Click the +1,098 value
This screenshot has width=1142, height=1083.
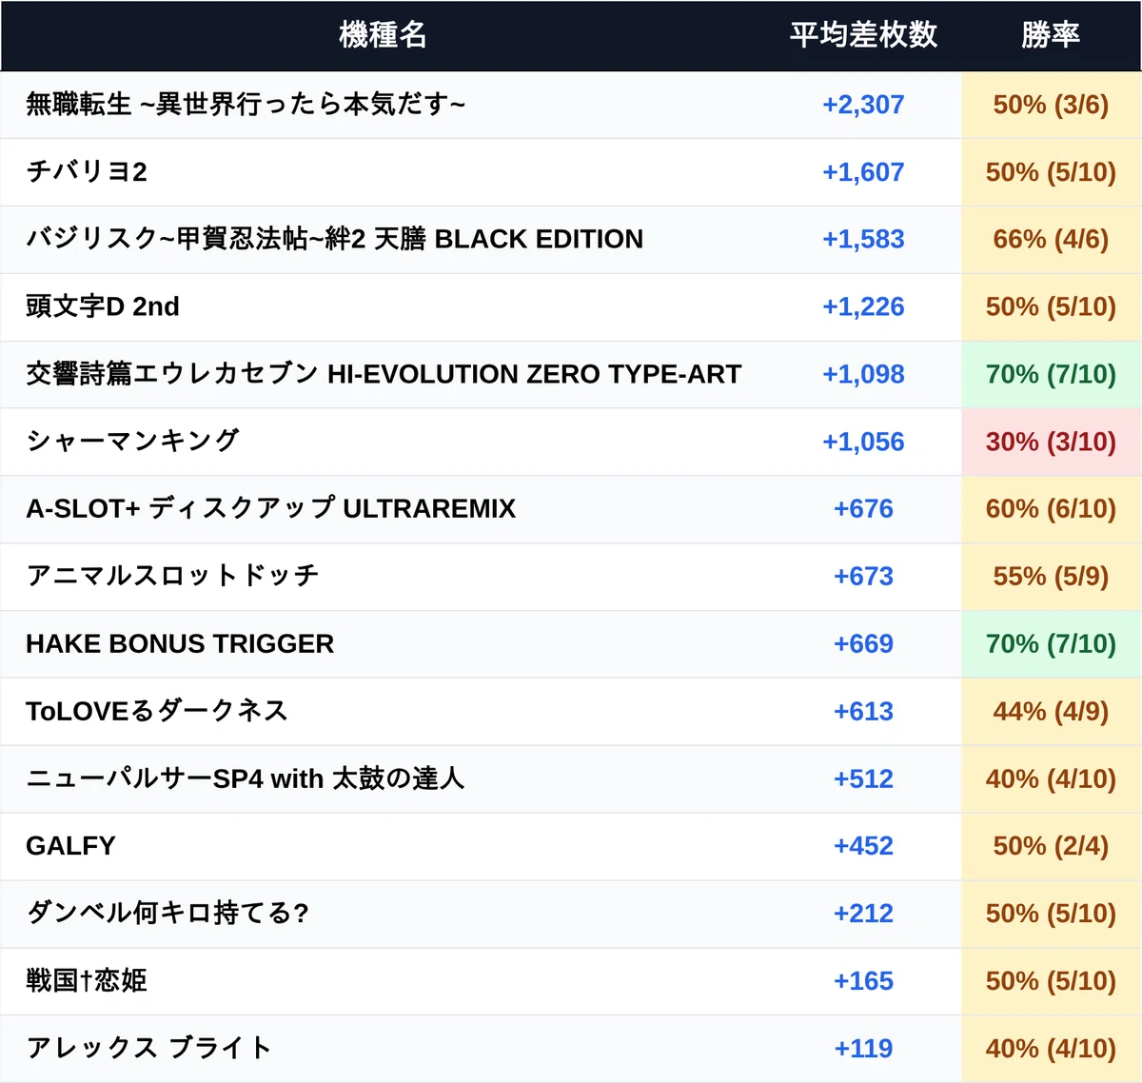coord(863,374)
